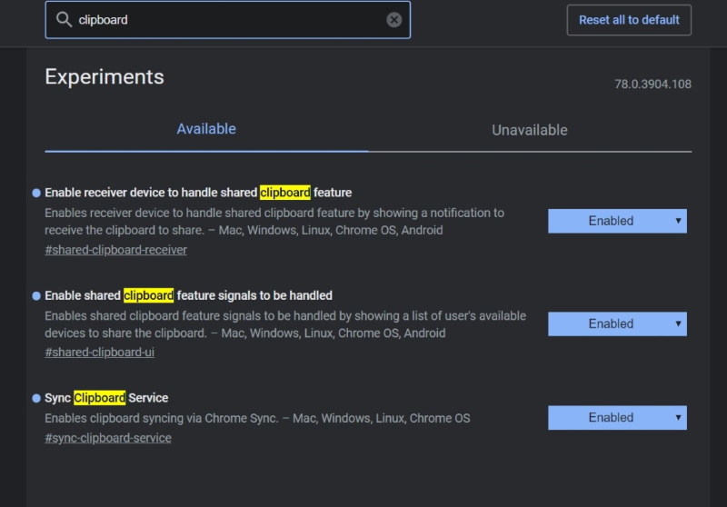727x507 pixels.
Task: Switch to the Unavailable tab
Action: tap(530, 130)
